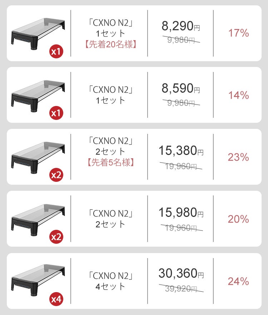
Task: Choose the 15,980円 two-set price
Action: 181,213
